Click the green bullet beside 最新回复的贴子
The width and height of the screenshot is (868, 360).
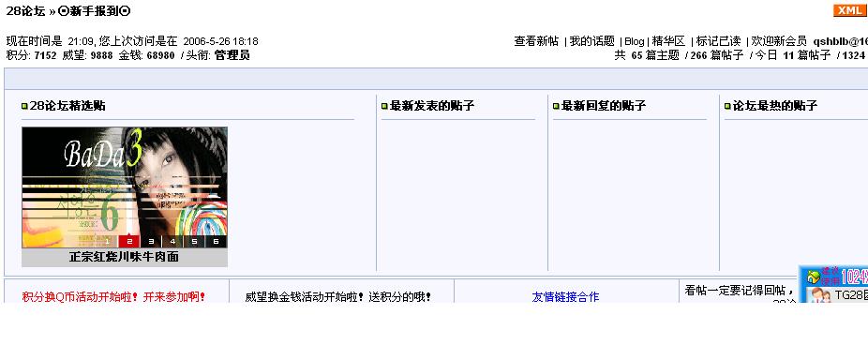coord(557,106)
